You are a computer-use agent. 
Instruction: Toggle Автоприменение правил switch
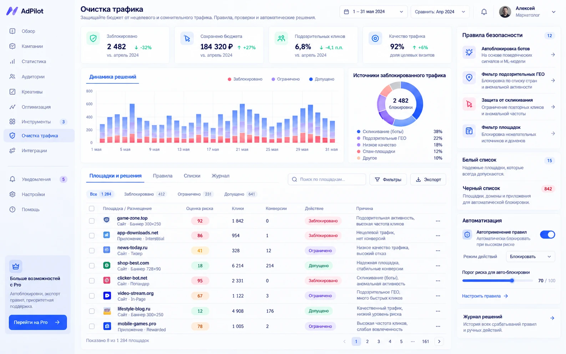click(x=547, y=234)
